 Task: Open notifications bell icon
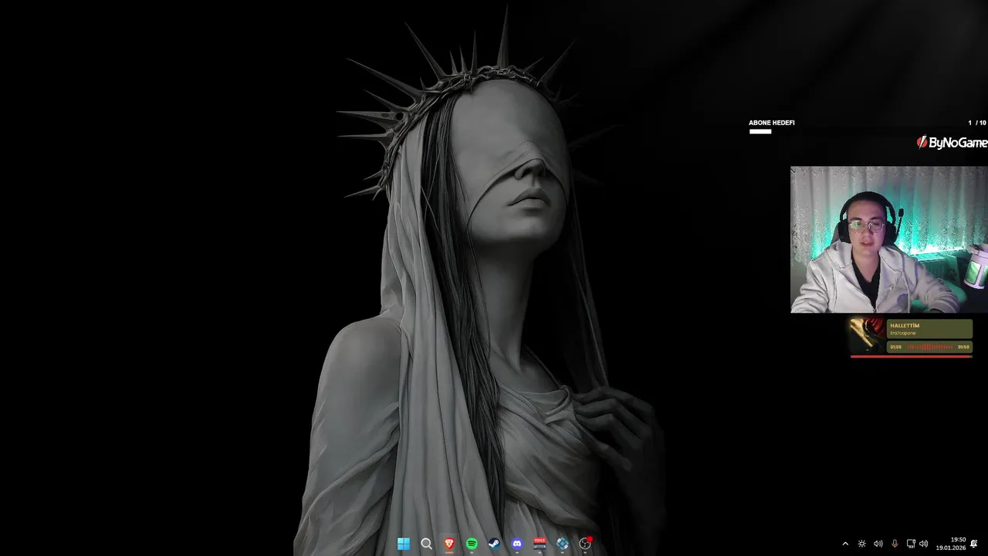974,544
